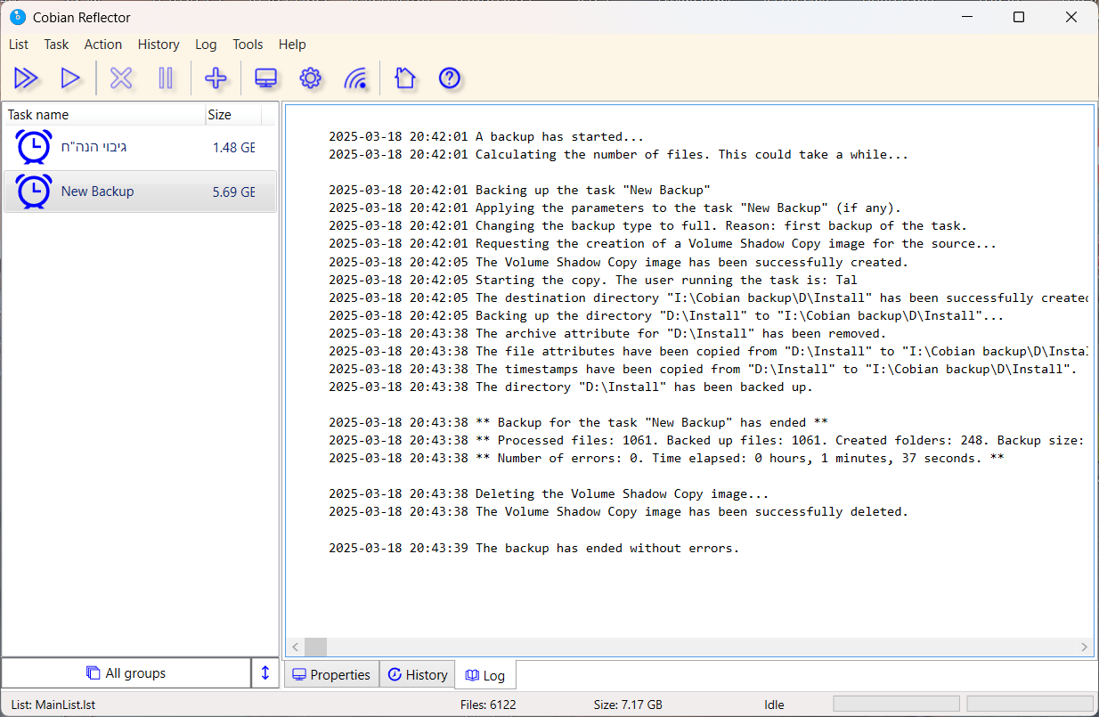
Task: Click the Run all tasks double-arrow icon
Action: [26, 78]
